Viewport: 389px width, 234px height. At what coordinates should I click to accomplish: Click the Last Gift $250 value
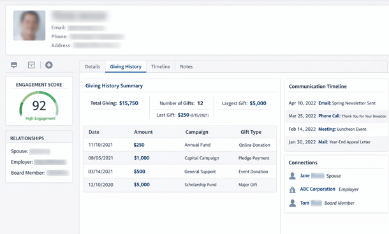(x=183, y=115)
